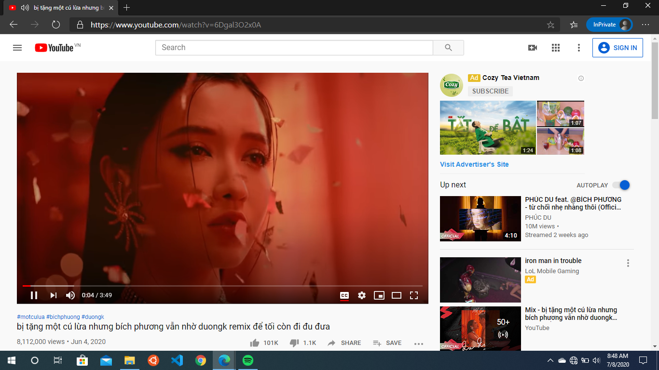659x370 pixels.
Task: Open Spotify from taskbar
Action: tap(248, 360)
